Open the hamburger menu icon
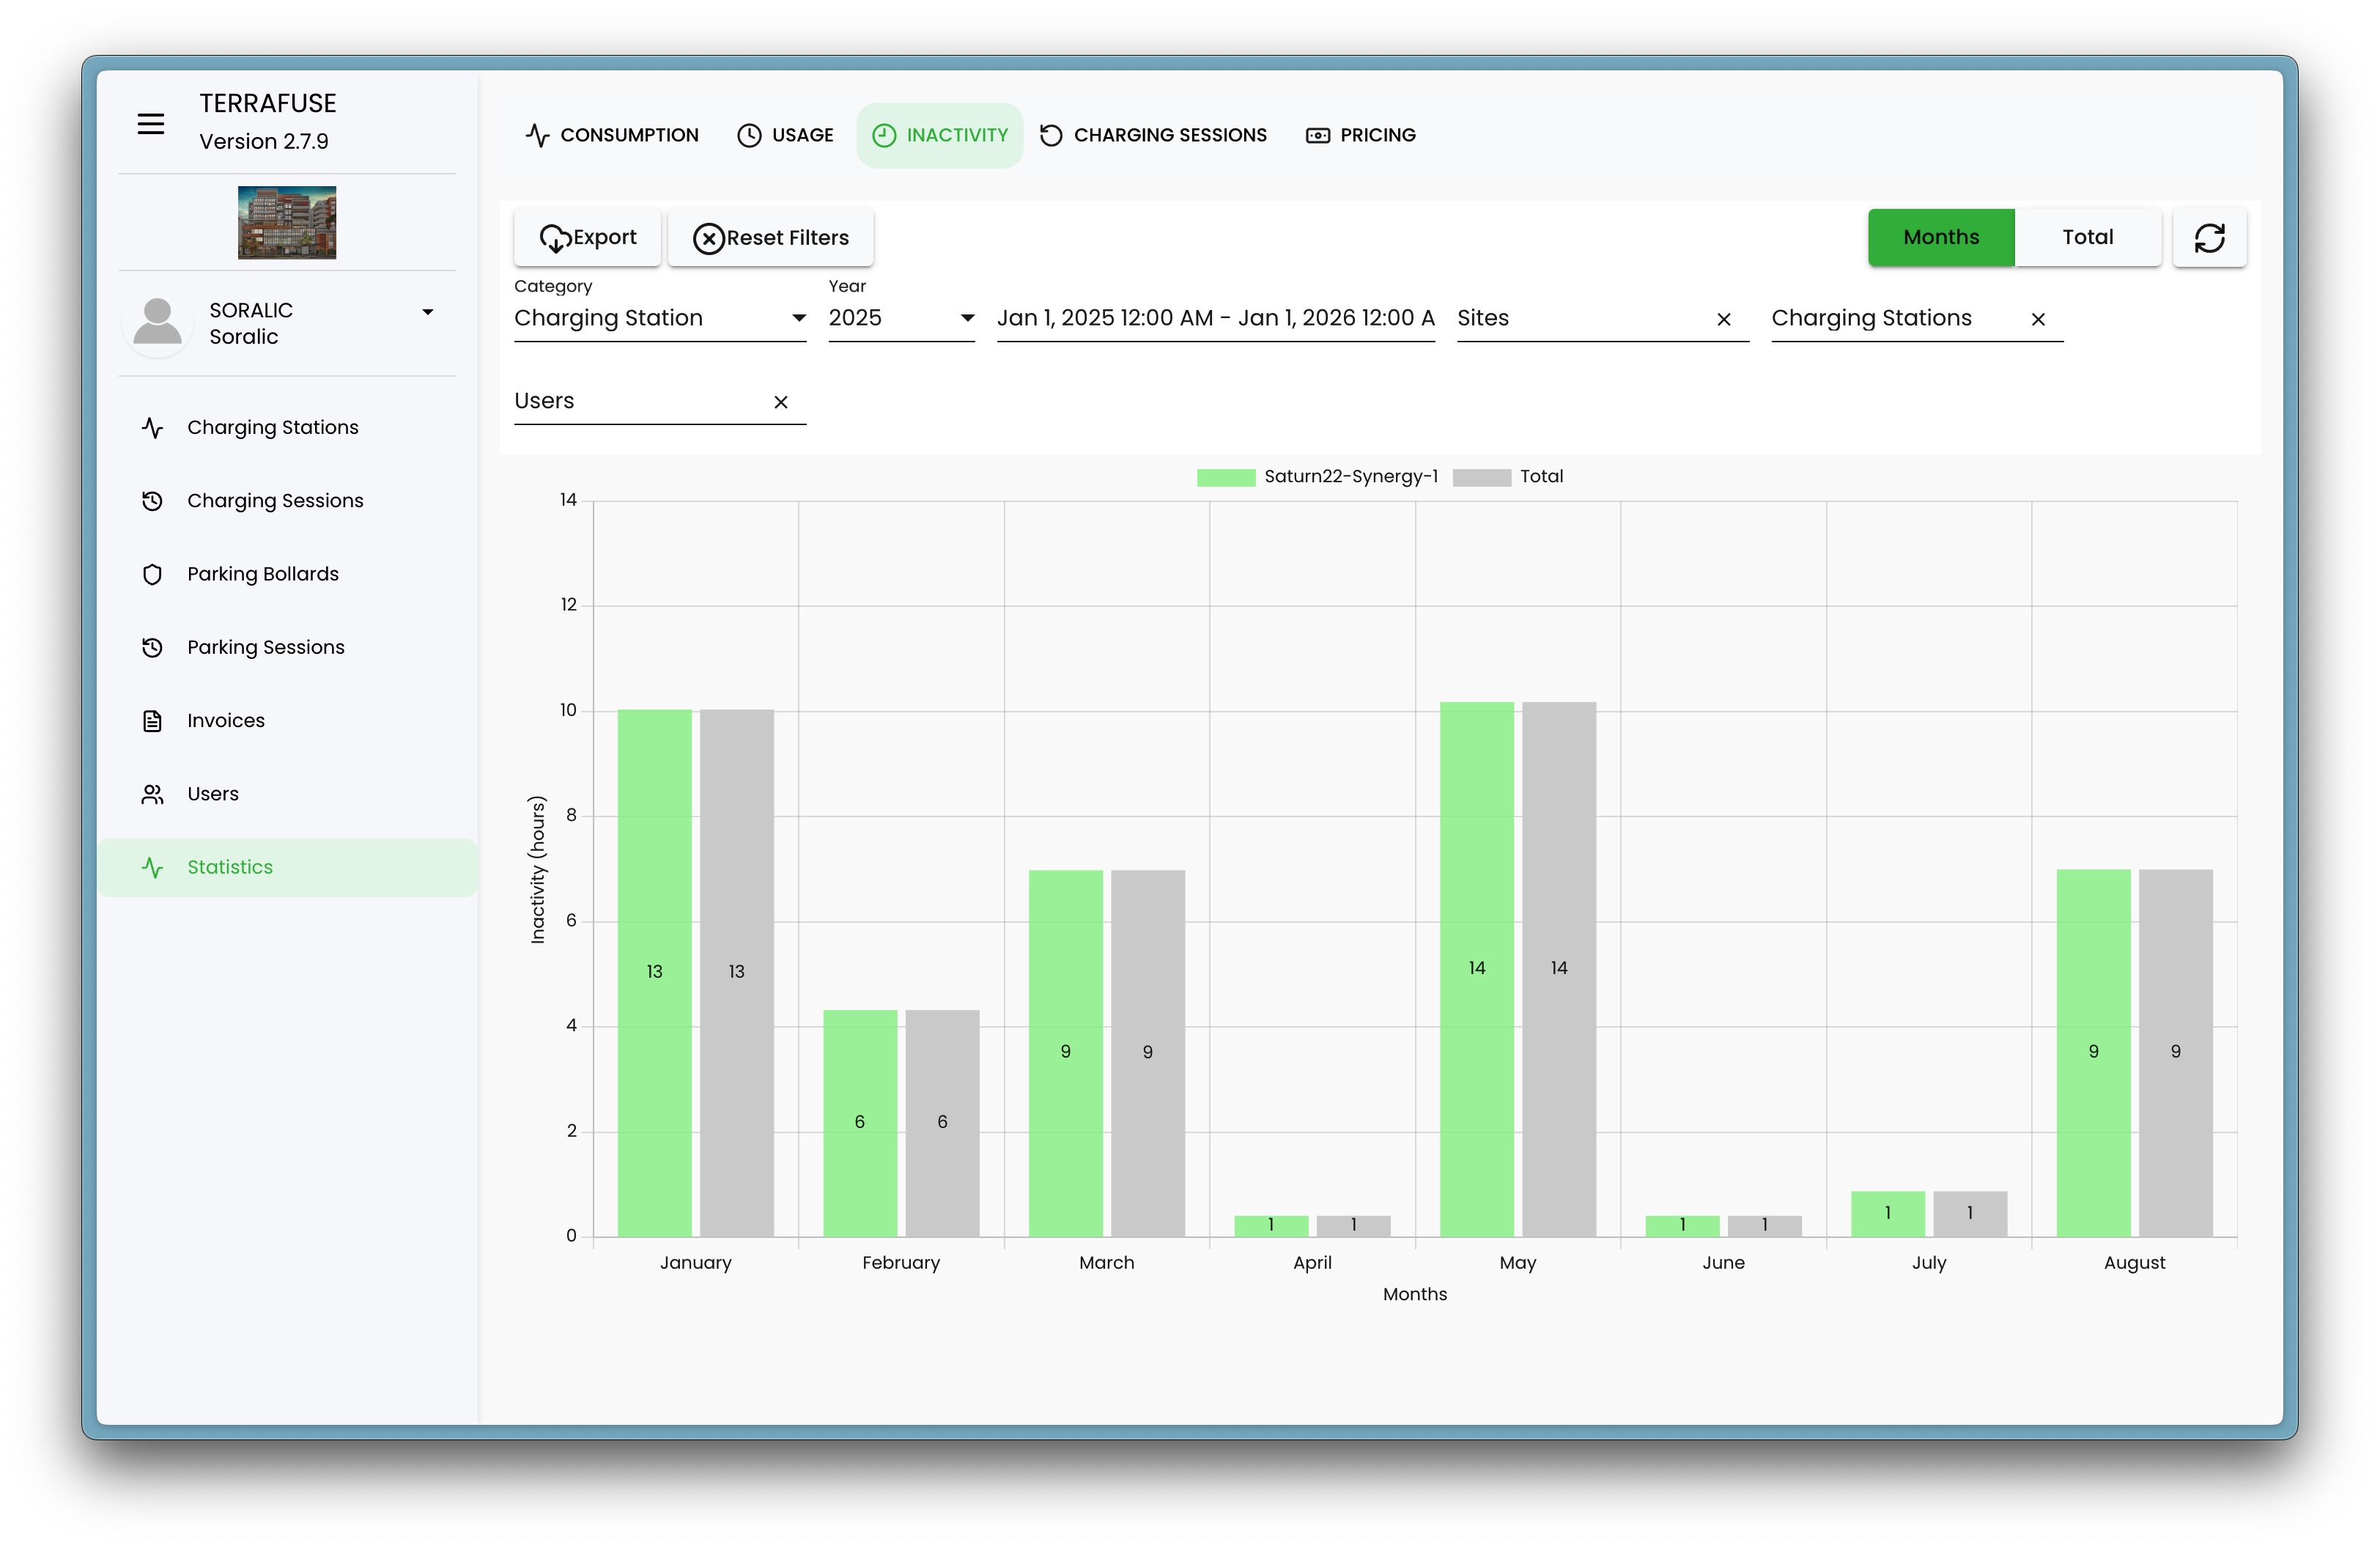This screenshot has width=2380, height=1548. [151, 124]
